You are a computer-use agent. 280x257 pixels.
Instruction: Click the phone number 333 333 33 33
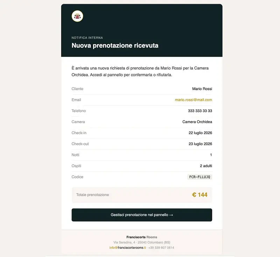click(x=200, y=111)
